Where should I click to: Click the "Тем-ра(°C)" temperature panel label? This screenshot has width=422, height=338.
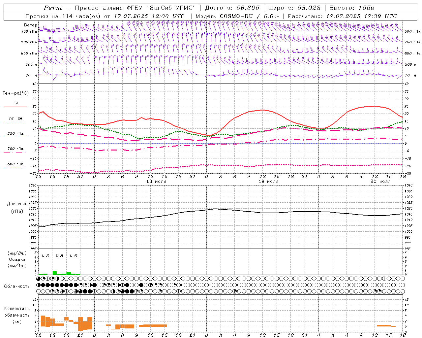point(15,93)
